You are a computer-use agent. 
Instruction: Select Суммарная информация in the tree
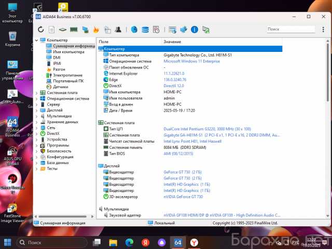(71, 46)
